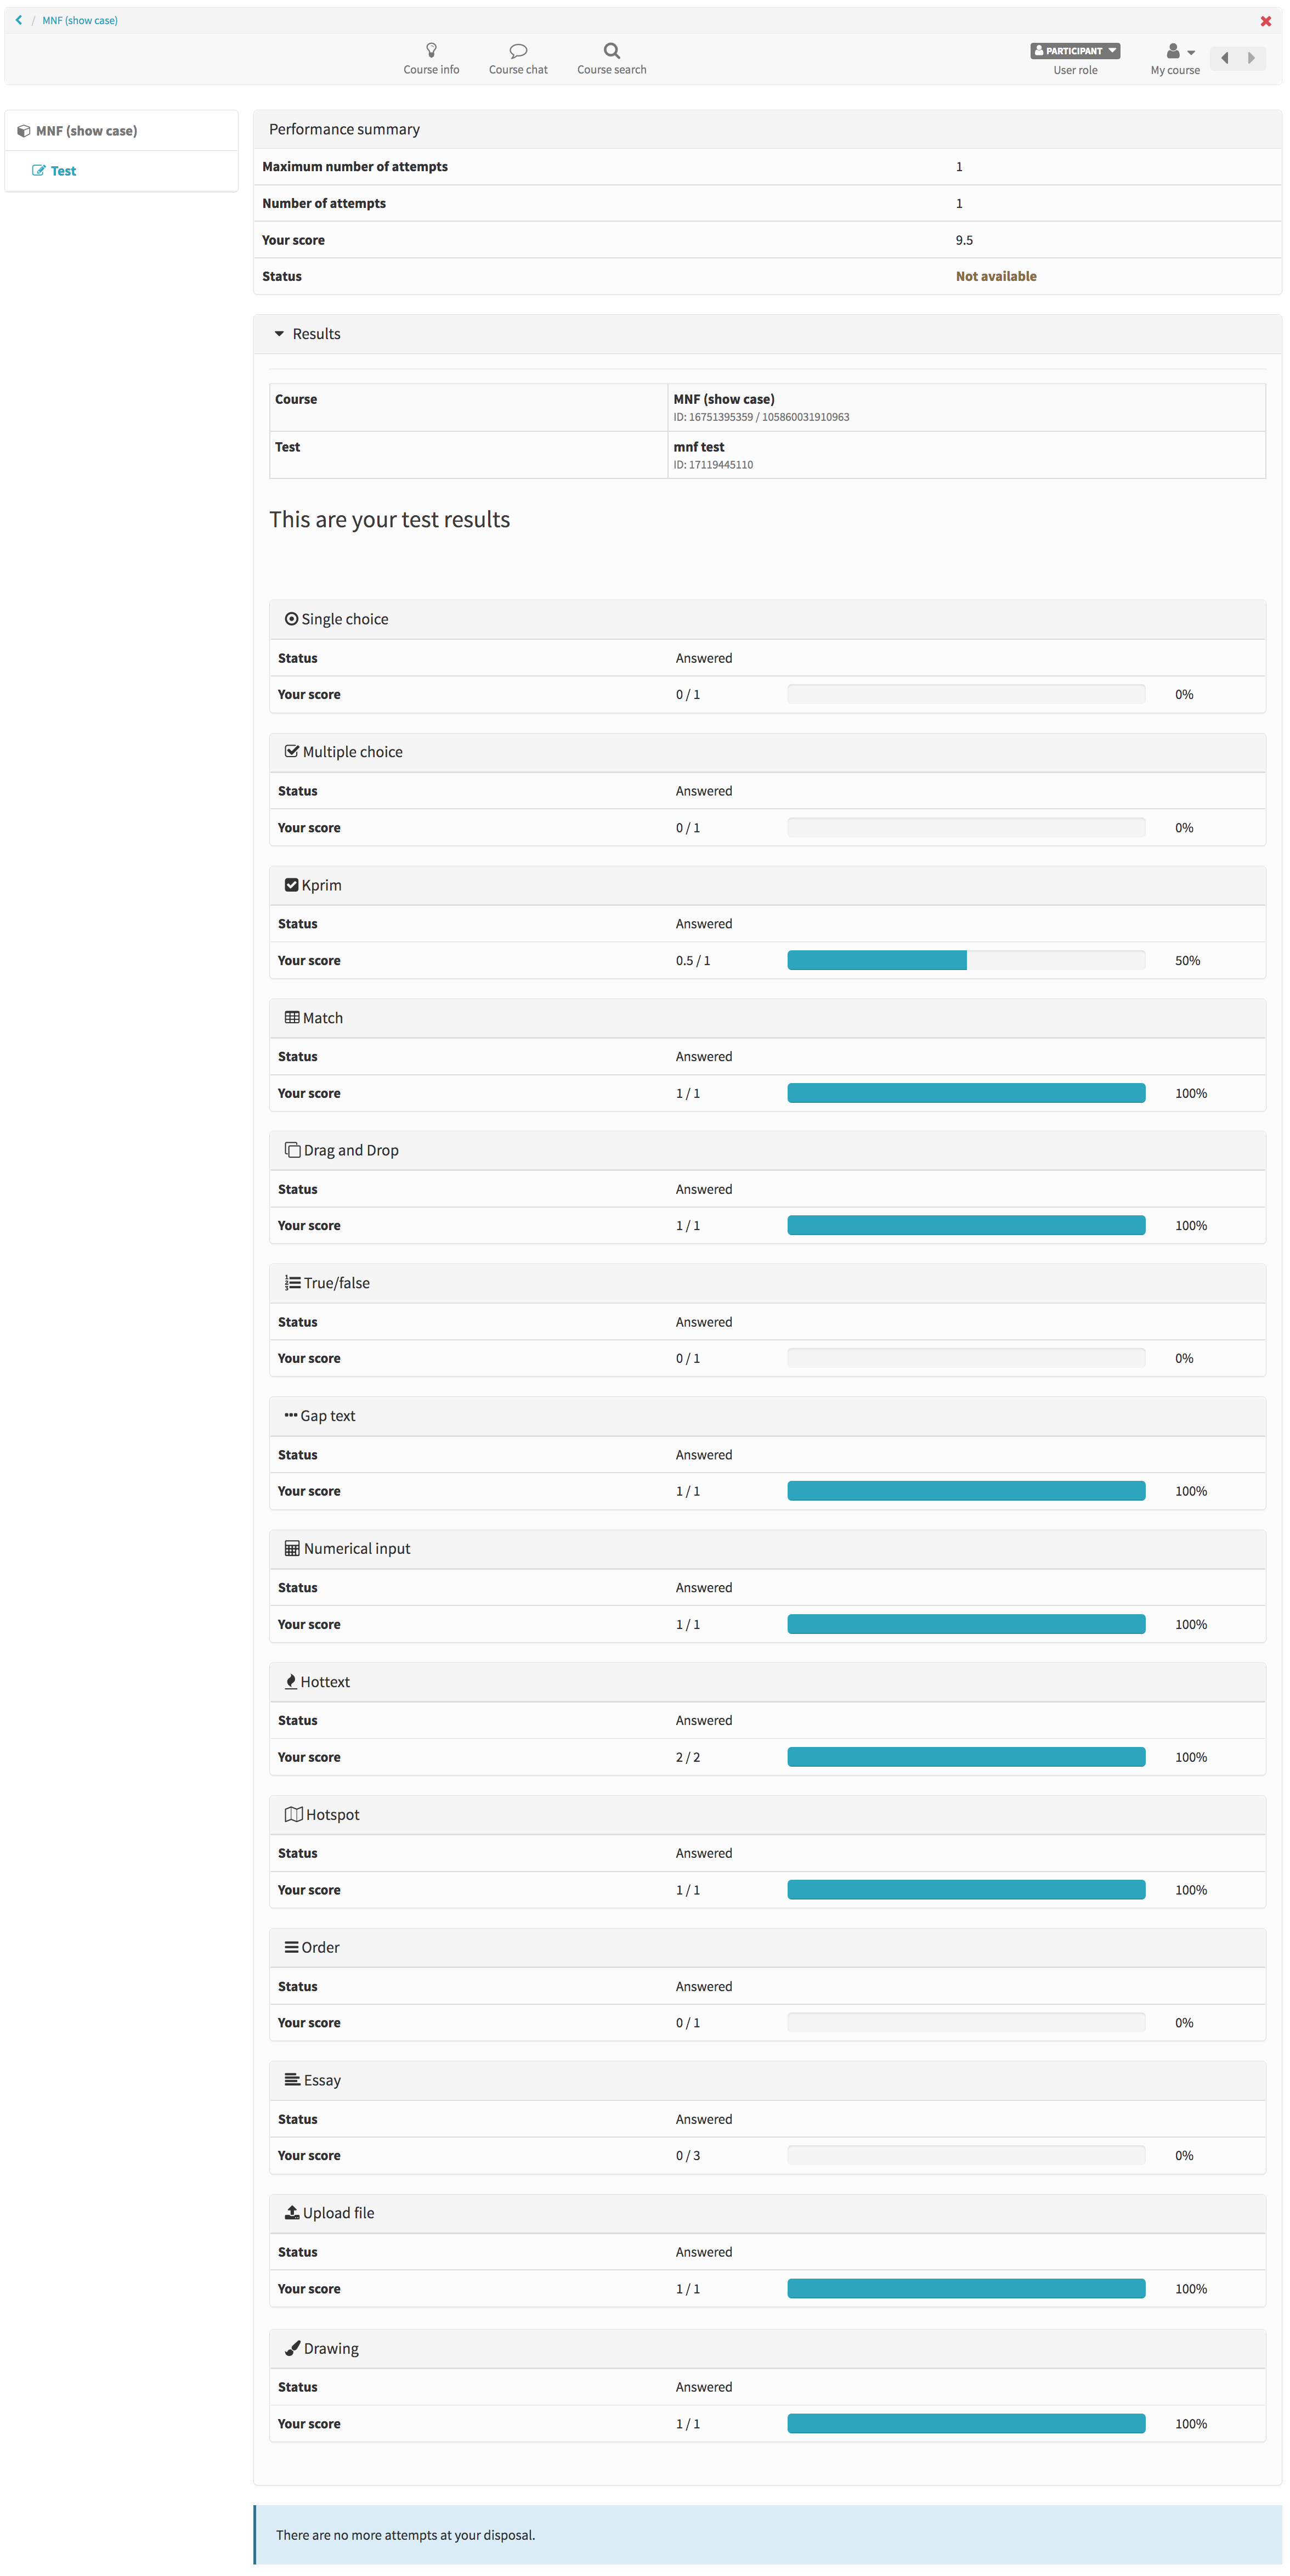1290x2576 pixels.
Task: Click the Hotspot map icon
Action: point(293,1814)
